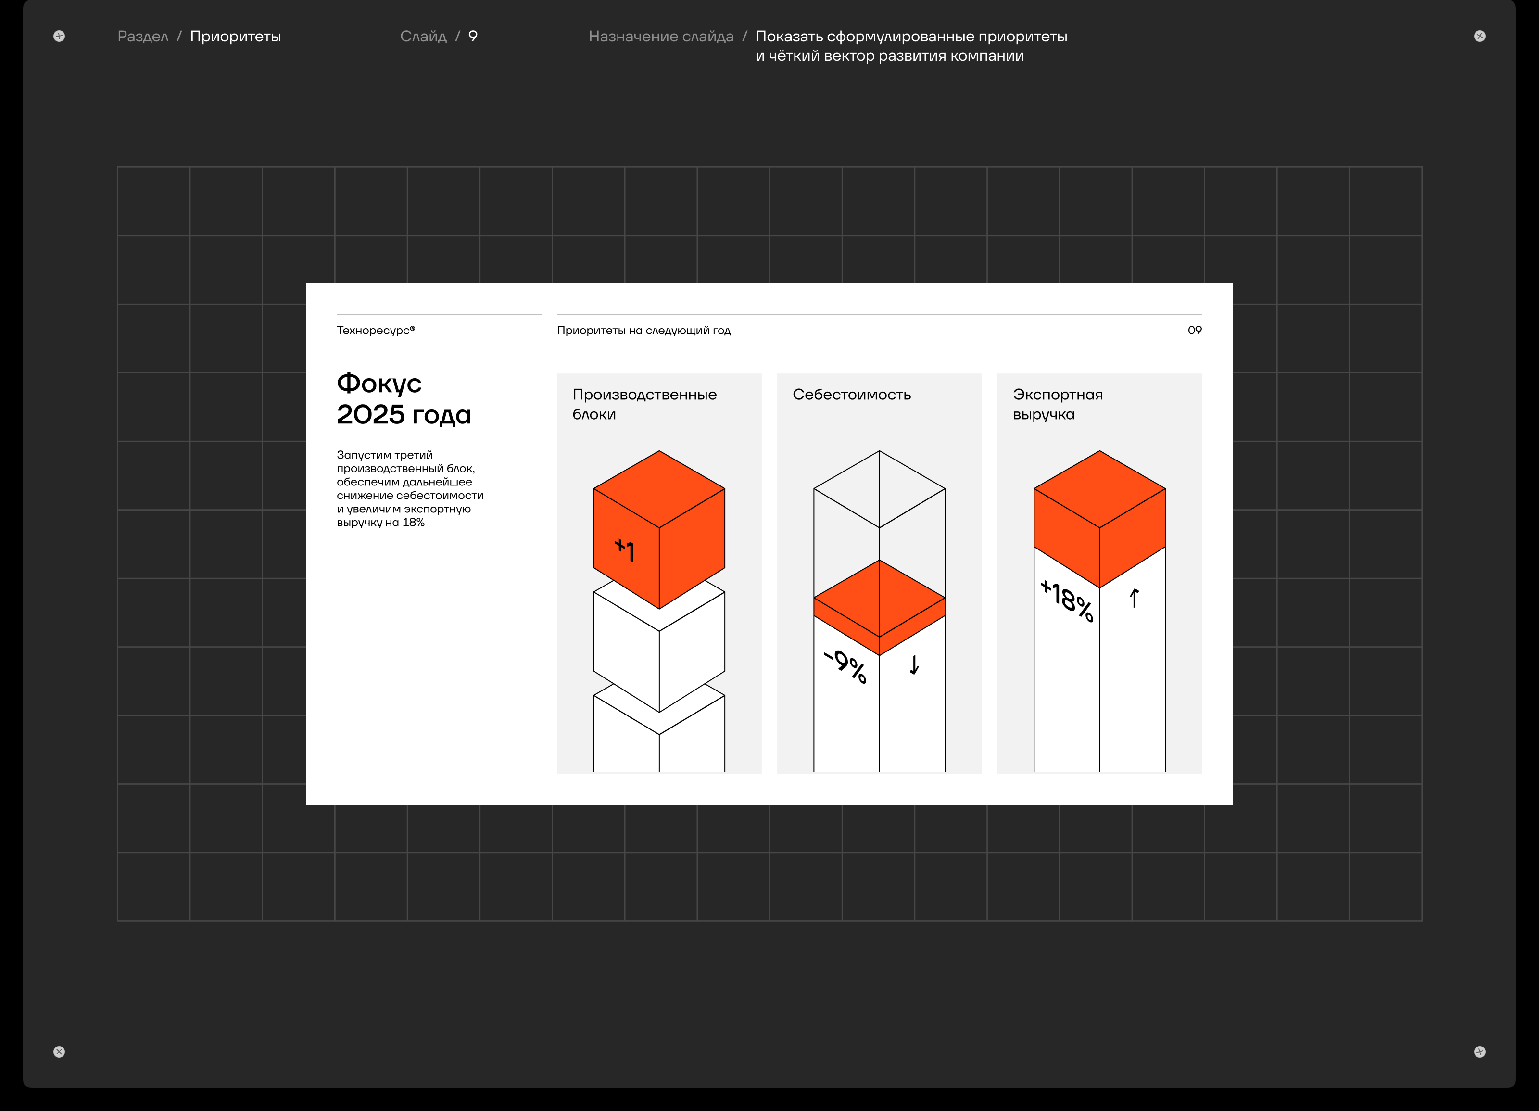Click the down arrow on Себестоимость column

(914, 664)
